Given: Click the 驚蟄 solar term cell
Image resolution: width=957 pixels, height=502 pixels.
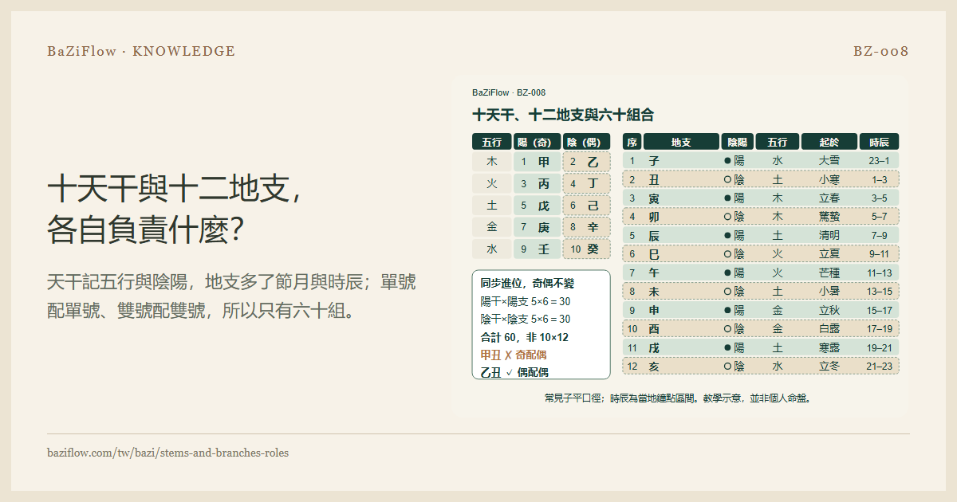Looking at the screenshot, I should click(829, 217).
